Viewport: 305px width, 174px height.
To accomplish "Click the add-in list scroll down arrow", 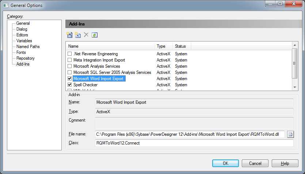I will pyautogui.click(x=295, y=87).
